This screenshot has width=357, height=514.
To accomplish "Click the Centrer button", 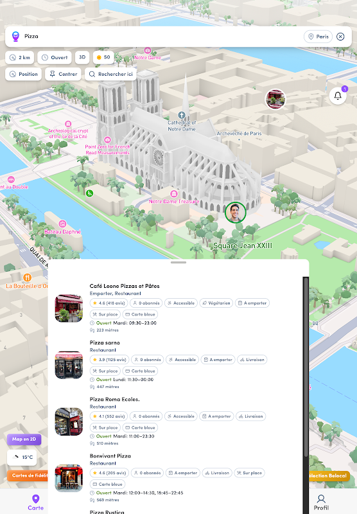I will (63, 74).
